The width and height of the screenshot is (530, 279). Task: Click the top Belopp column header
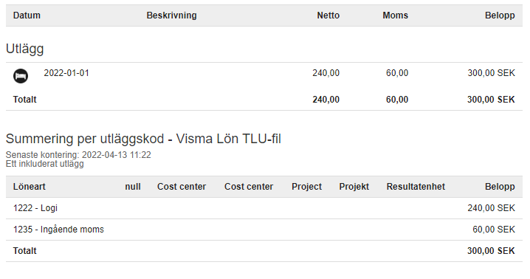tap(500, 15)
